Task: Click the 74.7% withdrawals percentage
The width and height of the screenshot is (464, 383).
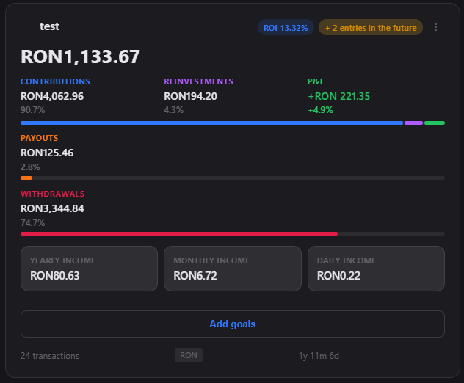Action: [33, 223]
